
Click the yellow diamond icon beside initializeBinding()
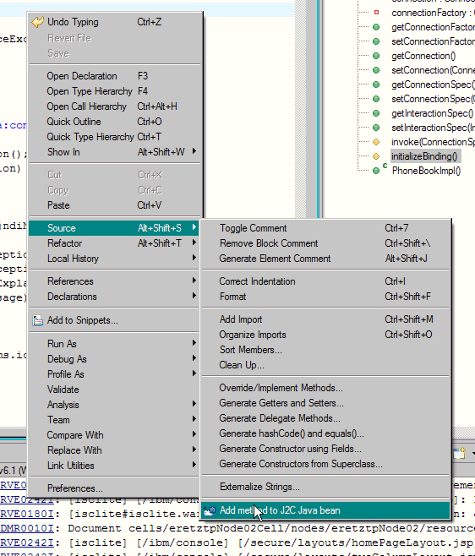(376, 156)
